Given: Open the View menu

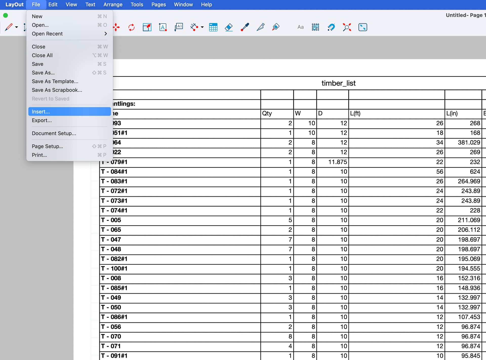Looking at the screenshot, I should [71, 5].
